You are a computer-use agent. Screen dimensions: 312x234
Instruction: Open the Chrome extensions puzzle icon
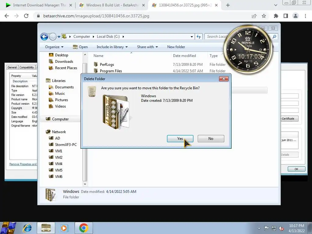click(x=276, y=16)
